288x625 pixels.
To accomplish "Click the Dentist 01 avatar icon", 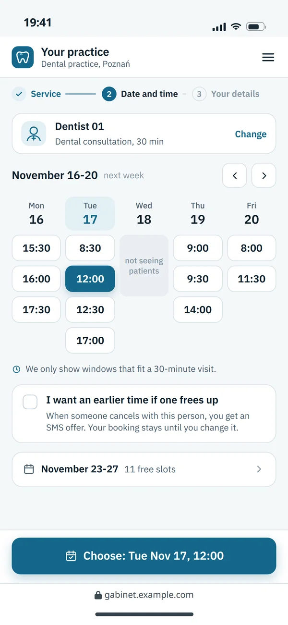I will tap(34, 134).
